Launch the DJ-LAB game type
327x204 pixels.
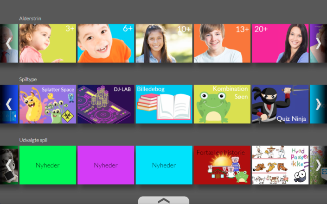[106, 104]
